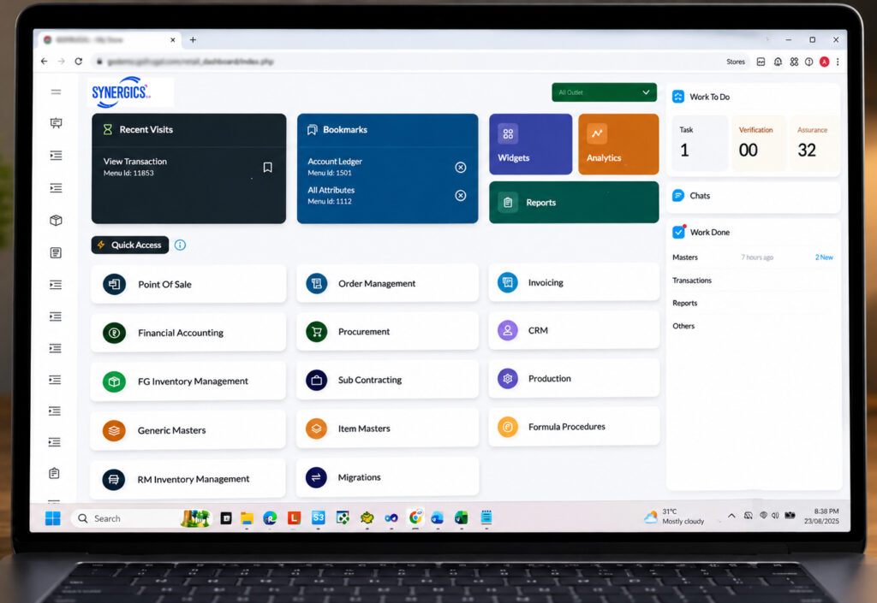Open the Verification count card

point(759,143)
